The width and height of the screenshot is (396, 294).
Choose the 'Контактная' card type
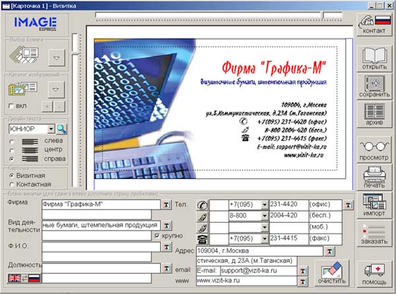pos(12,184)
